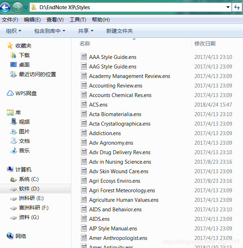The image size is (243, 248).
Task: Click the refresh button beside address bar
Action: [237, 7]
